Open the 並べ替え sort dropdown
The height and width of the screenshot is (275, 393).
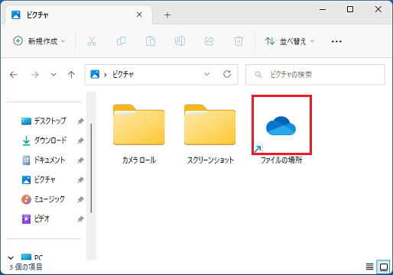[290, 41]
